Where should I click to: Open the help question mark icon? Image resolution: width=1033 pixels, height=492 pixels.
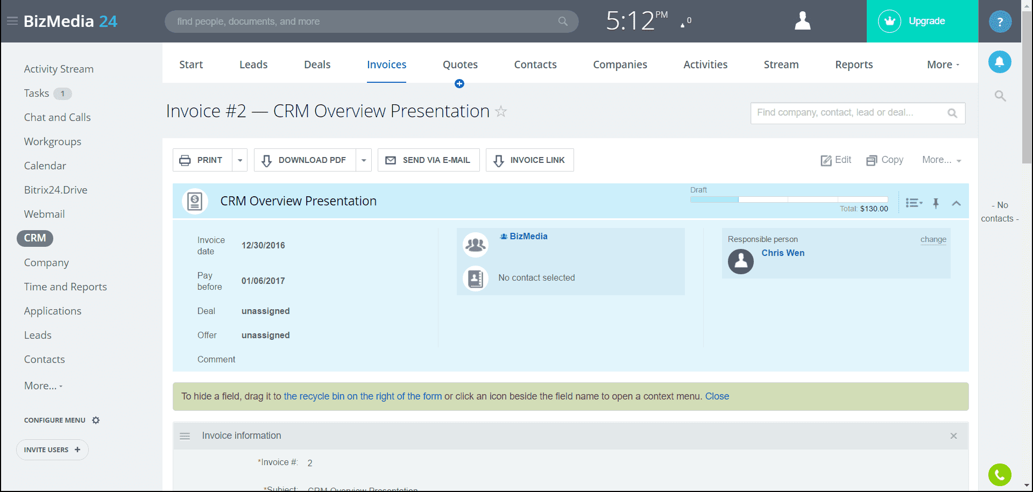click(x=1000, y=22)
